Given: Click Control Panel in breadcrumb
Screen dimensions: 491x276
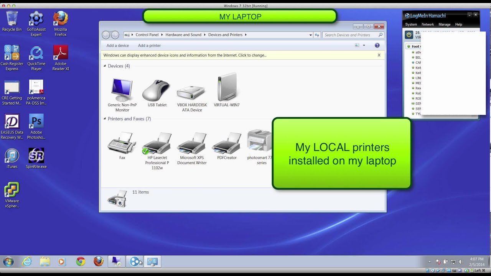Looking at the screenshot, I should [x=147, y=35].
